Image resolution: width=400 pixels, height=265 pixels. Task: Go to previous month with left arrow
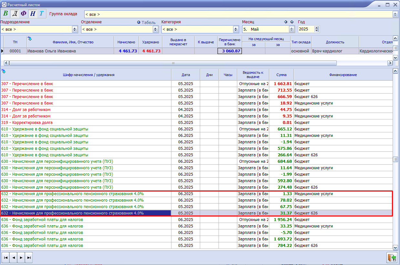click(285, 22)
